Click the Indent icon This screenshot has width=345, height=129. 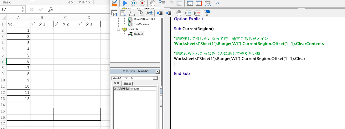tap(160, 13)
